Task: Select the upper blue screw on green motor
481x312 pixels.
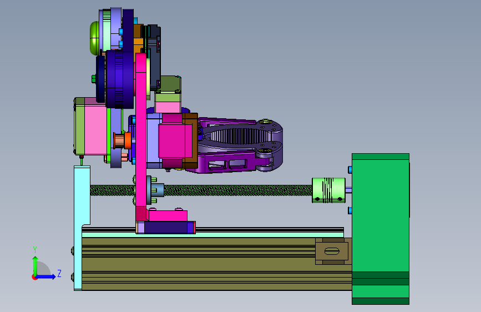Action: 350,170
